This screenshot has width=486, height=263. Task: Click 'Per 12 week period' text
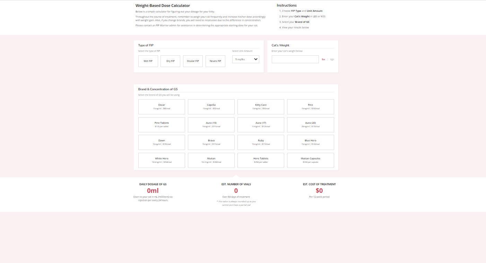click(319, 197)
